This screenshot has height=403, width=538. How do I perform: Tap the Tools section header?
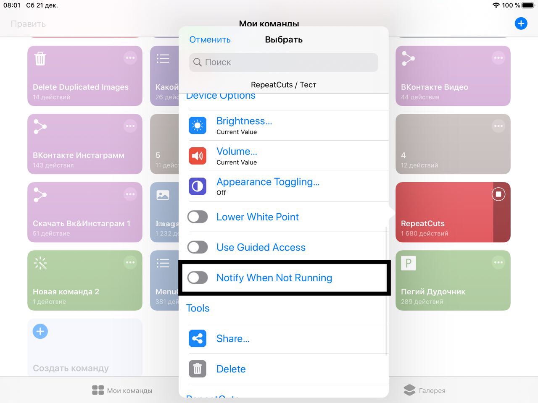click(198, 308)
